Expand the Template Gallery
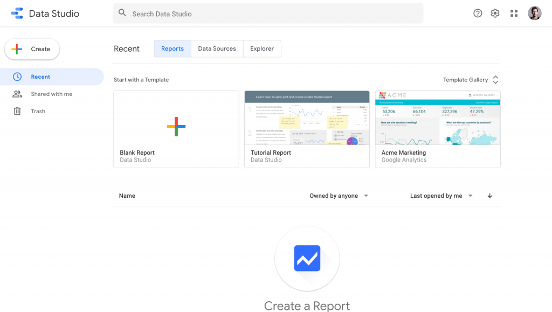This screenshot has width=552, height=312. (x=471, y=80)
